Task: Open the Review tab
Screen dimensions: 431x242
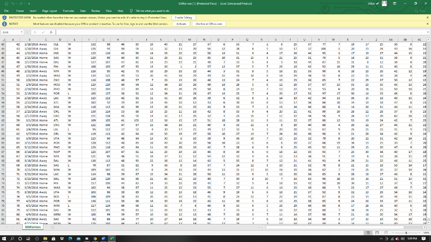Action: [96, 11]
